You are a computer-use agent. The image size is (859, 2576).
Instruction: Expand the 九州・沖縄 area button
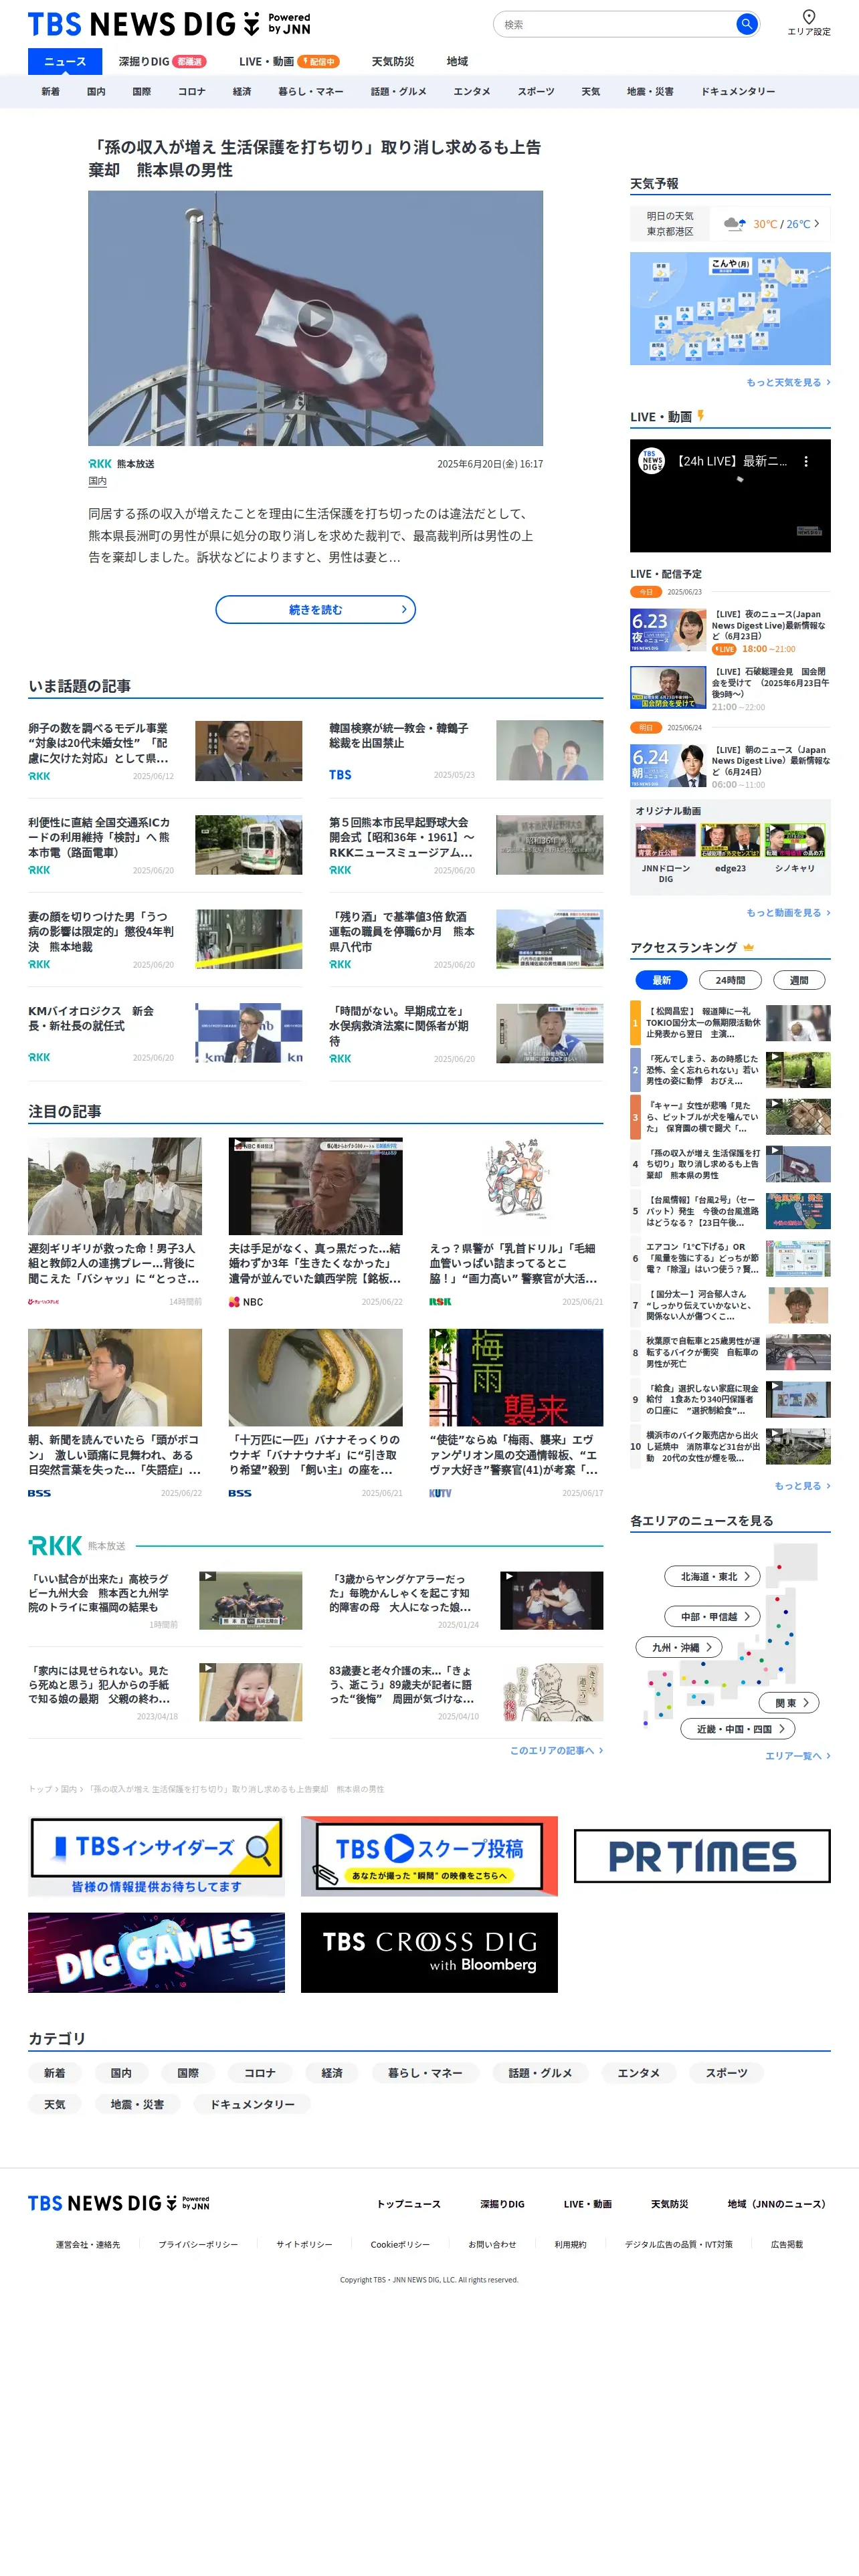tap(679, 1647)
